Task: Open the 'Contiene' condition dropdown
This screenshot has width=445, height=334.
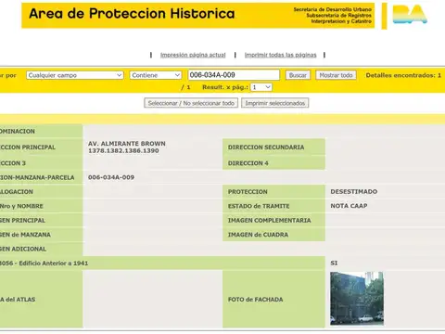Action: (x=156, y=75)
